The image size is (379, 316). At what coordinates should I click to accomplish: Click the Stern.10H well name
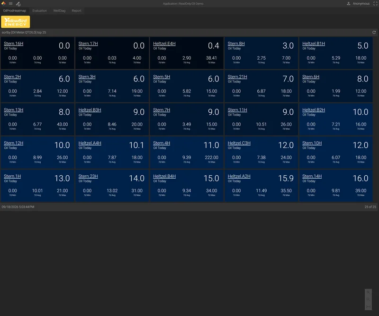[312, 143]
